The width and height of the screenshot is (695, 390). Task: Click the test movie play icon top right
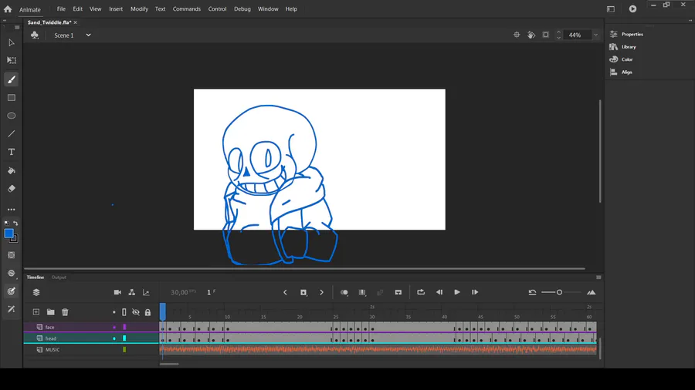[x=632, y=8]
